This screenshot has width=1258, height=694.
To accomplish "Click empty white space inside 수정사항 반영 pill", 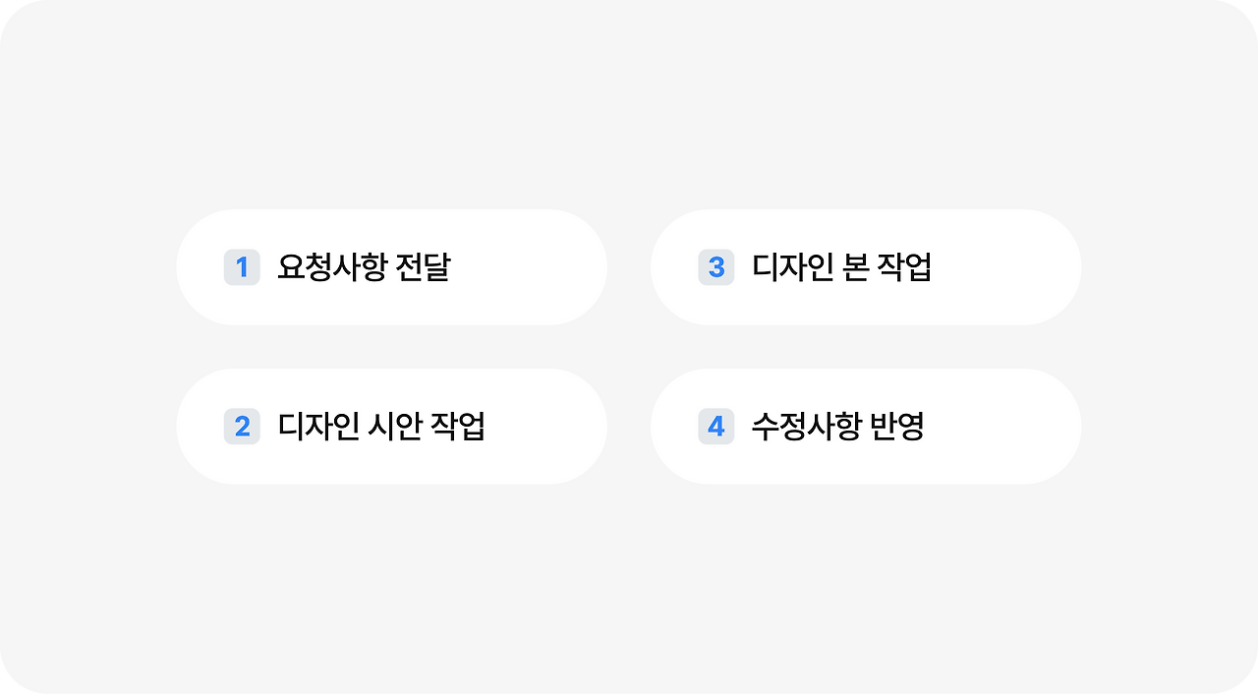I will (x=1002, y=427).
